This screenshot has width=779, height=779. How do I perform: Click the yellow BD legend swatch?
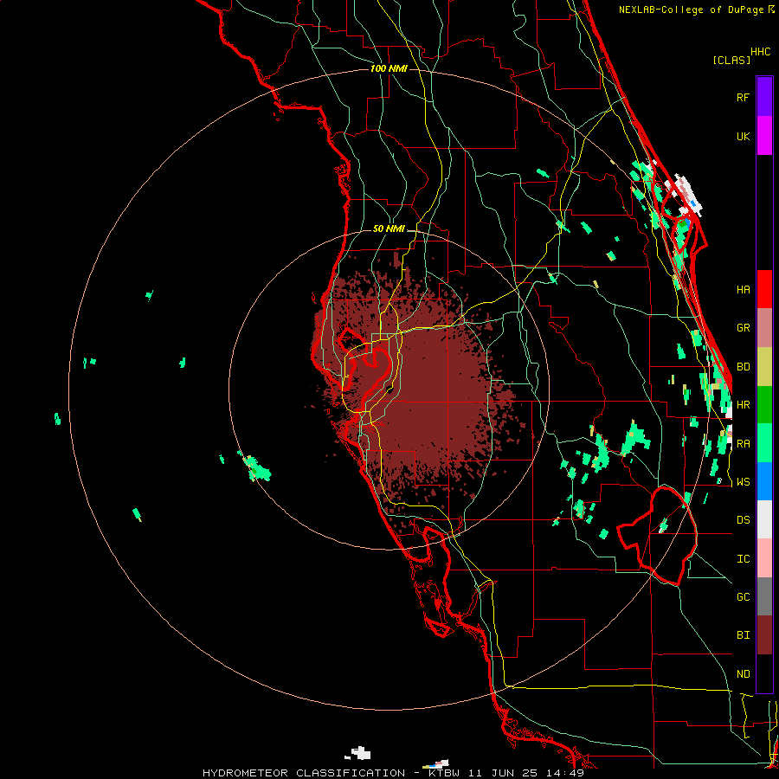click(764, 367)
